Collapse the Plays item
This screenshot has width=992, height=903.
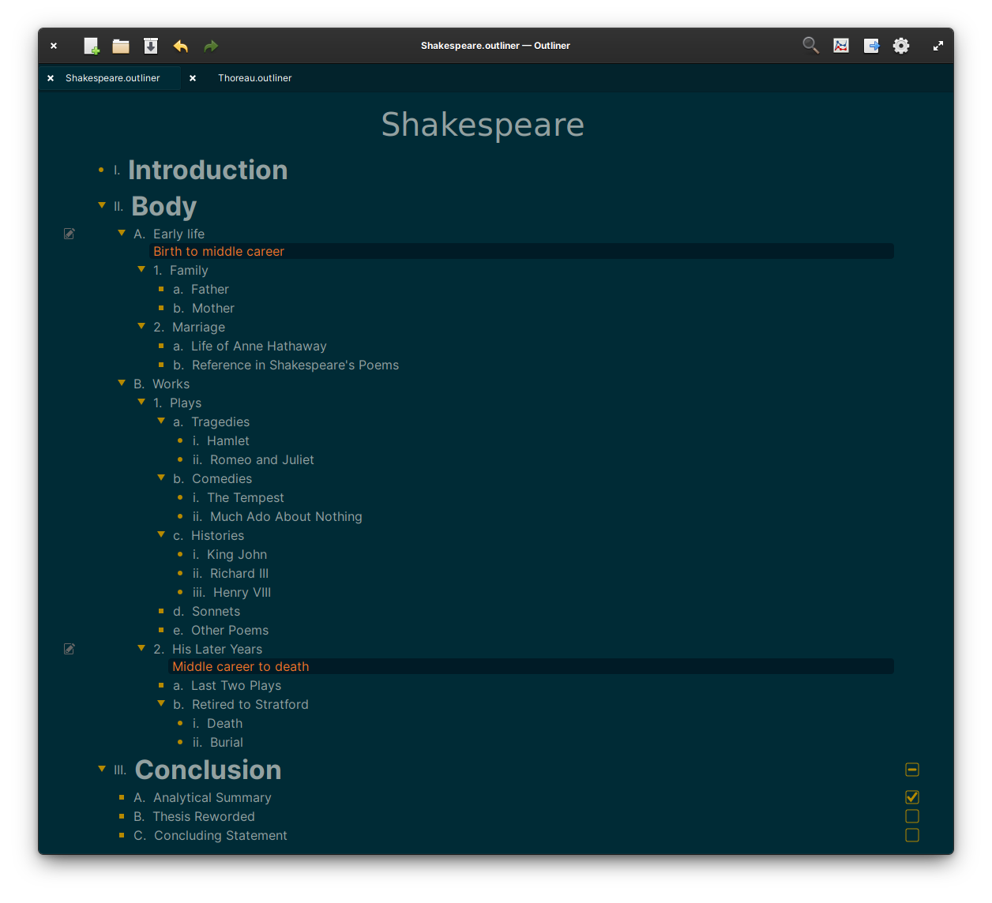[x=141, y=402]
